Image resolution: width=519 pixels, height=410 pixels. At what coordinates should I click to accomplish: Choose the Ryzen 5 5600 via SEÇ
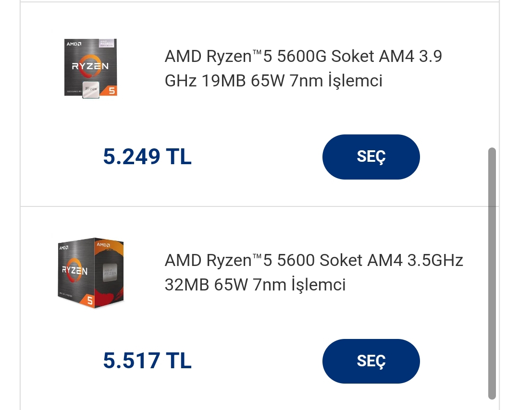(x=371, y=361)
